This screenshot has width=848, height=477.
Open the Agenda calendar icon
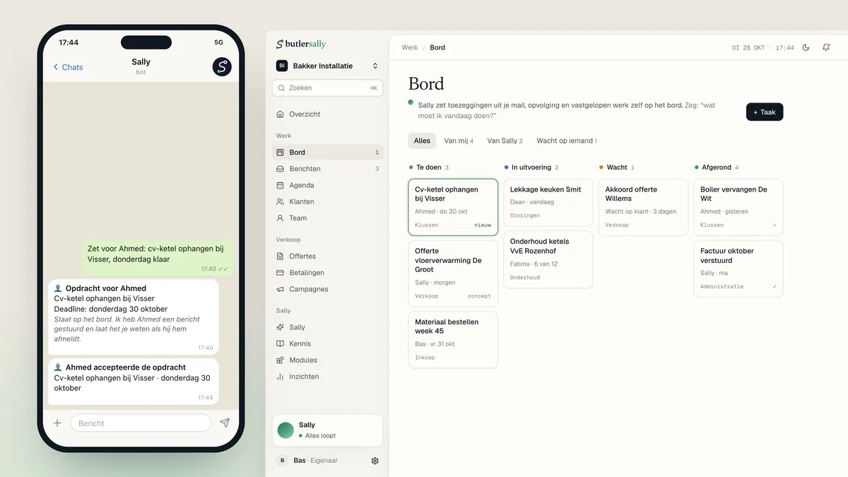pos(281,185)
